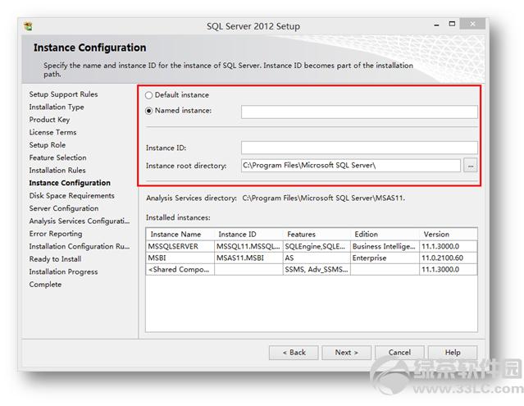The image size is (524, 406).
Task: Click the AS features cell
Action: (x=317, y=258)
